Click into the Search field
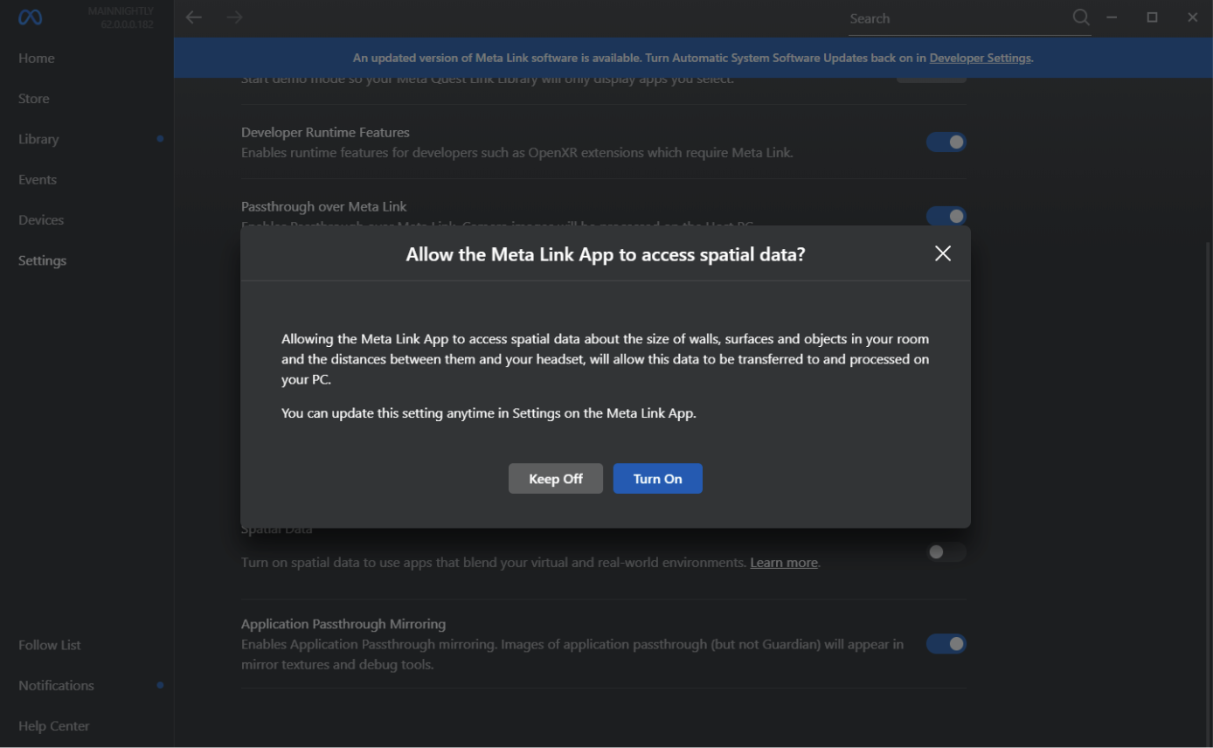The image size is (1213, 748). (957, 18)
